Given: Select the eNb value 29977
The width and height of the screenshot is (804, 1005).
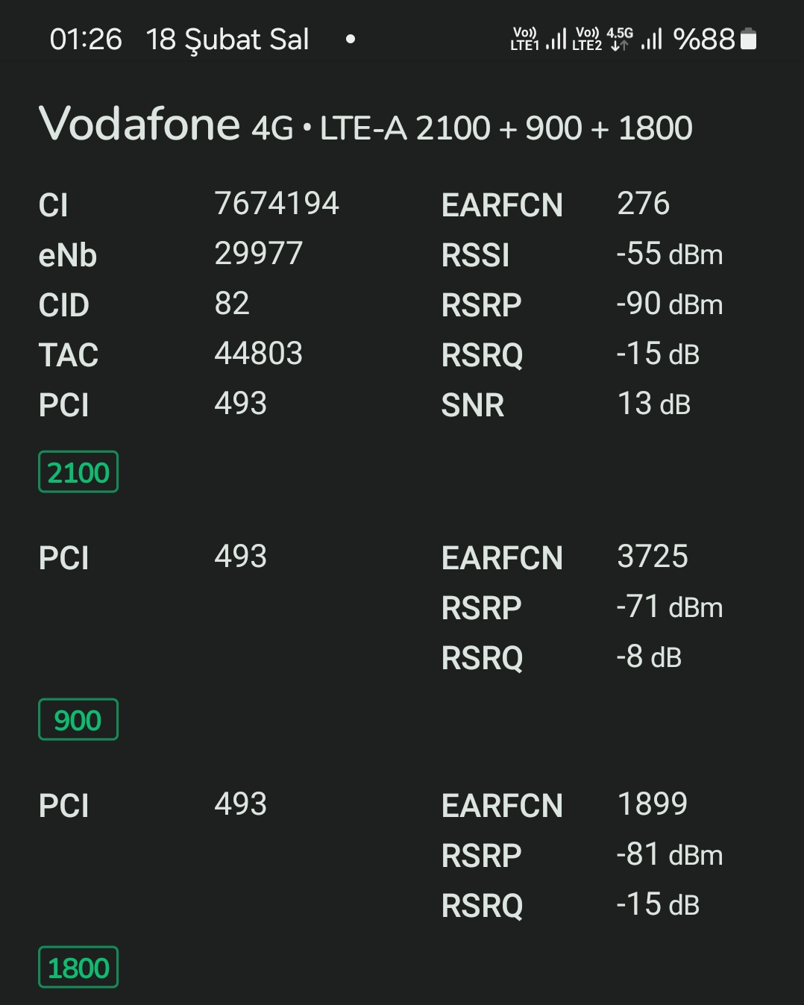Looking at the screenshot, I should coord(259,254).
